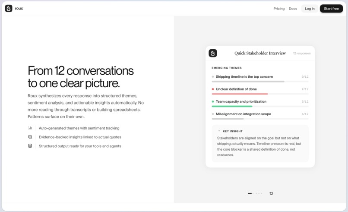This screenshot has width=348, height=212.
Task: Click the Log in button
Action: (310, 9)
